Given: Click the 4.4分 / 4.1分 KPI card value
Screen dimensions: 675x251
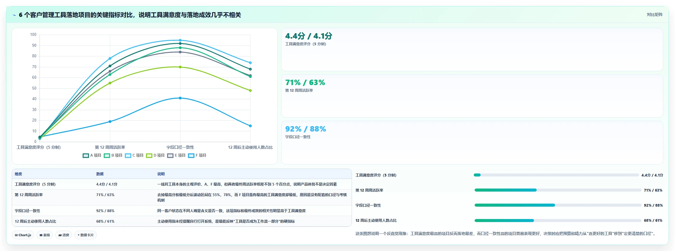Looking at the screenshot, I should (309, 36).
